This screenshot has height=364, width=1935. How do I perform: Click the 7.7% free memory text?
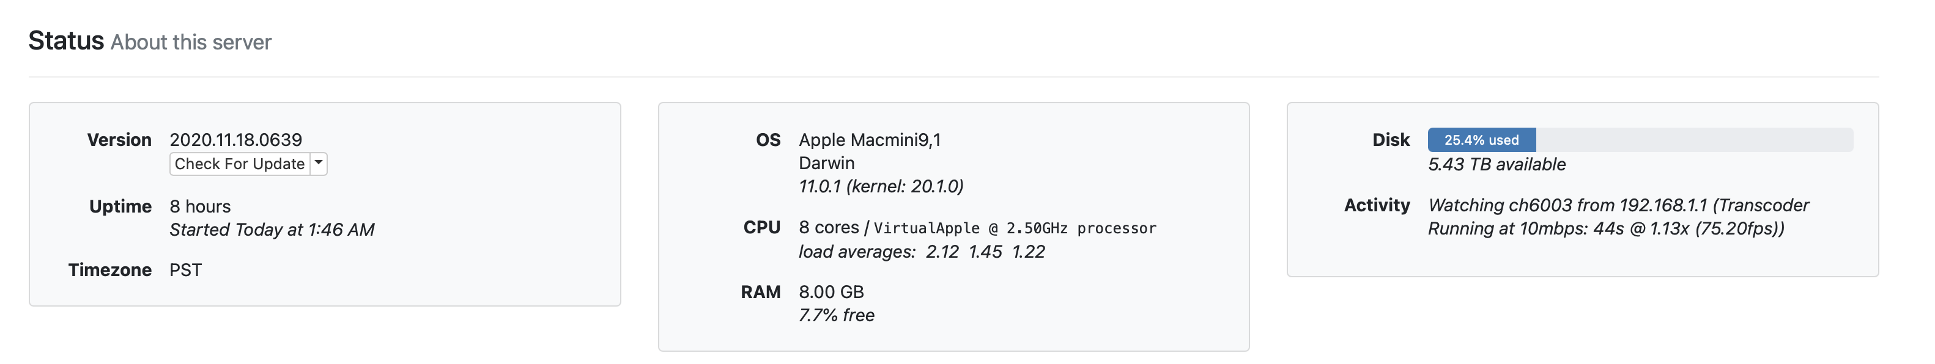836,315
